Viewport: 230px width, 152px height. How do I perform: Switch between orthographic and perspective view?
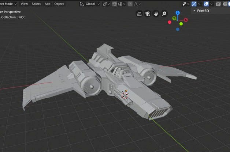point(139,14)
